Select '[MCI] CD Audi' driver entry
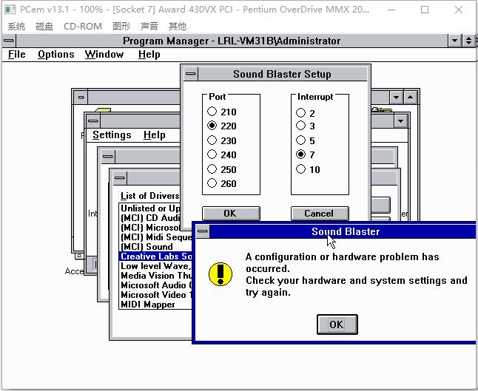Viewport: 478px width, 391px height. (x=150, y=218)
